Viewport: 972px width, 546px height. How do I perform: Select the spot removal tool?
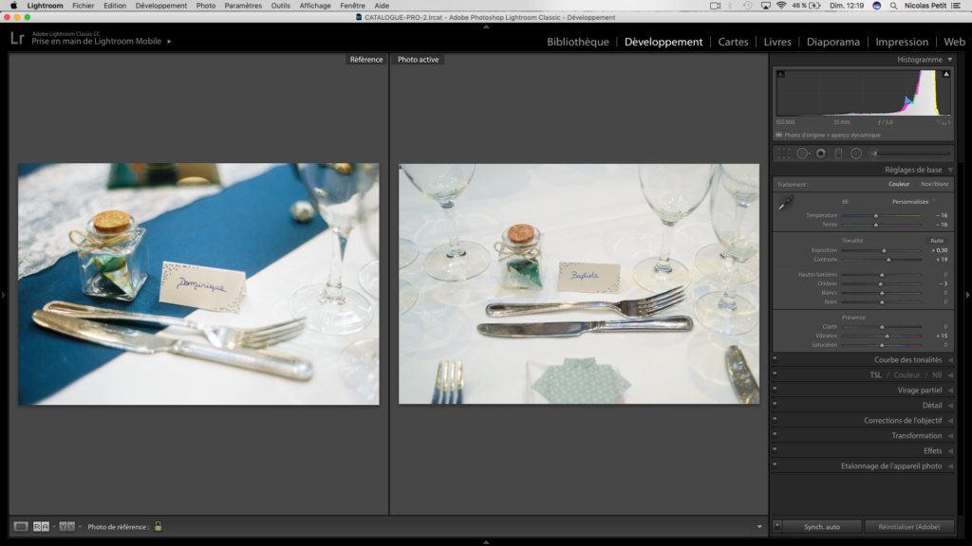click(x=803, y=154)
